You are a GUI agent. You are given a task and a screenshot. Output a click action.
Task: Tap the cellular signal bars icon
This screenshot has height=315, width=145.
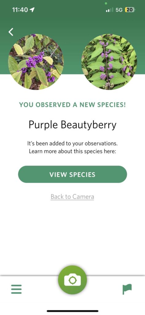pyautogui.click(x=109, y=10)
